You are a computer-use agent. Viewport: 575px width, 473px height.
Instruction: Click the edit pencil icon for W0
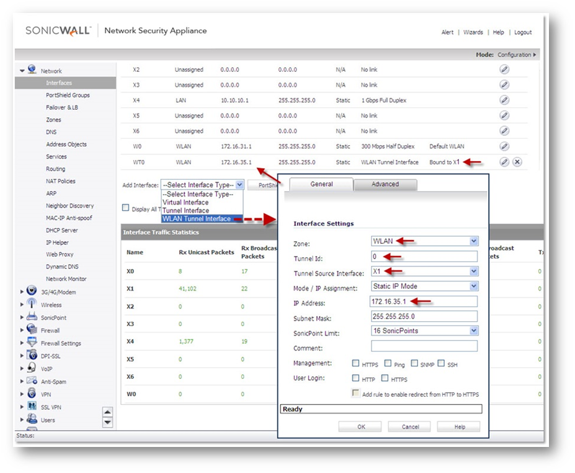click(504, 146)
